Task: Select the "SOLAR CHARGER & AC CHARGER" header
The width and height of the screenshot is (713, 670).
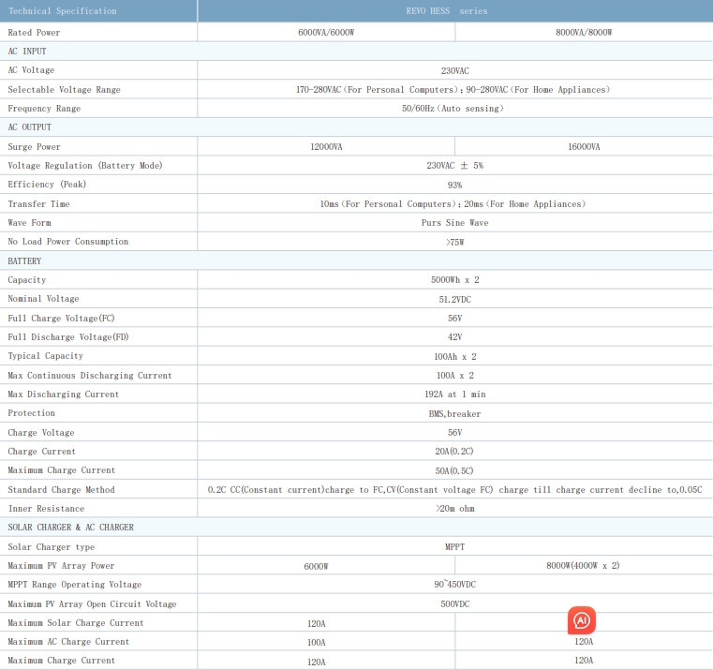Action: 71,528
